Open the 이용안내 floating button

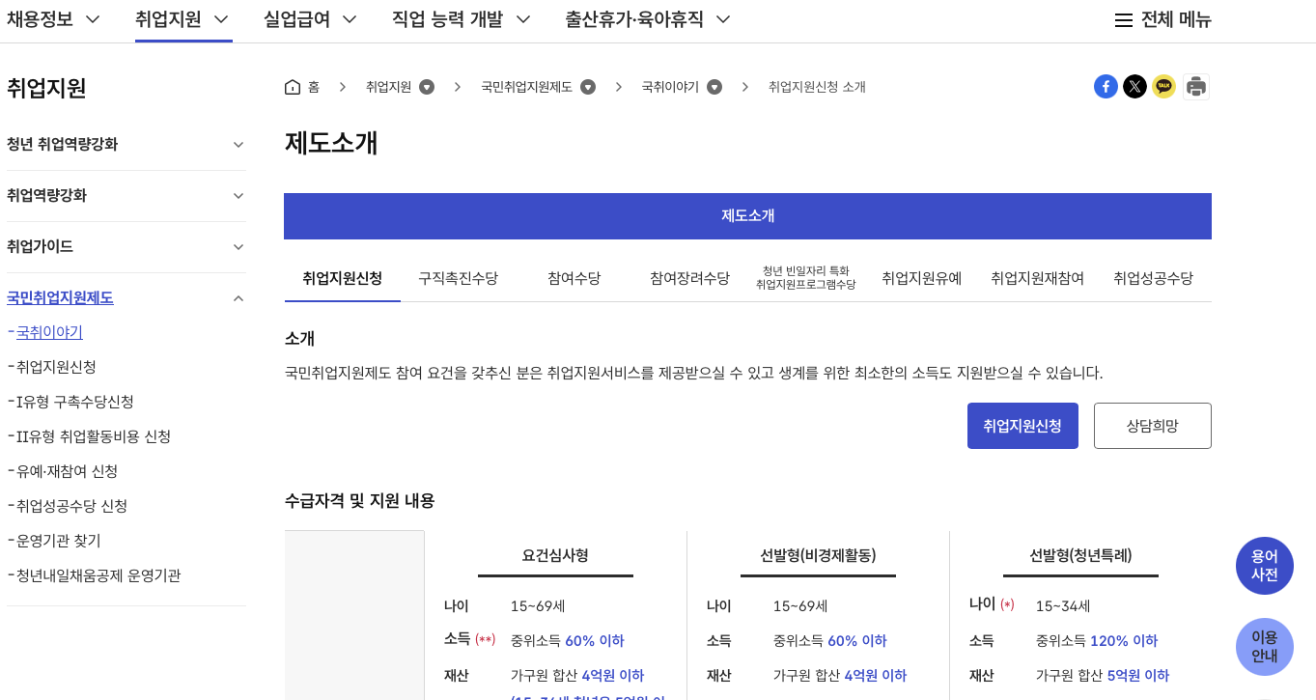click(x=1265, y=647)
